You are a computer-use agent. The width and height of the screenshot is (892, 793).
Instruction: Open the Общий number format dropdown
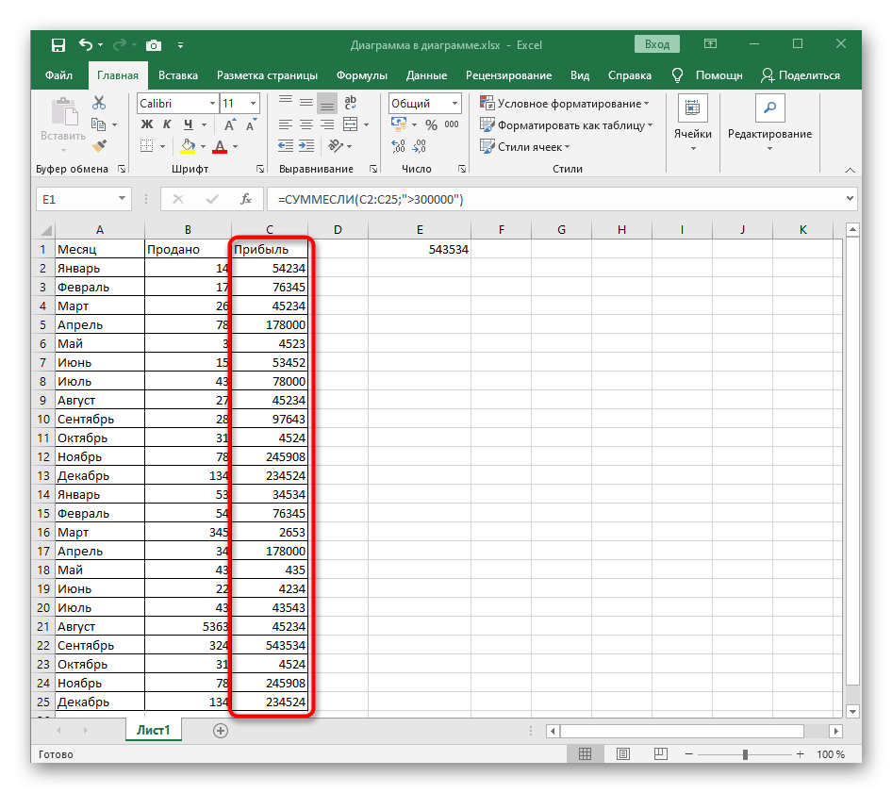(x=454, y=104)
